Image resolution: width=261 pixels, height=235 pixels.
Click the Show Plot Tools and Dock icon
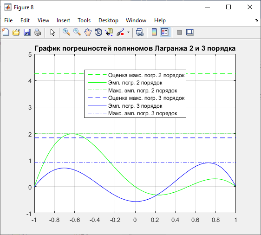[x=190, y=32]
